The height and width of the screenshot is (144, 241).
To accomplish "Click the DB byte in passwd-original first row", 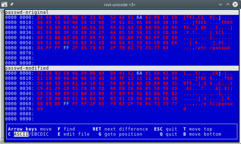I will 75,18.
